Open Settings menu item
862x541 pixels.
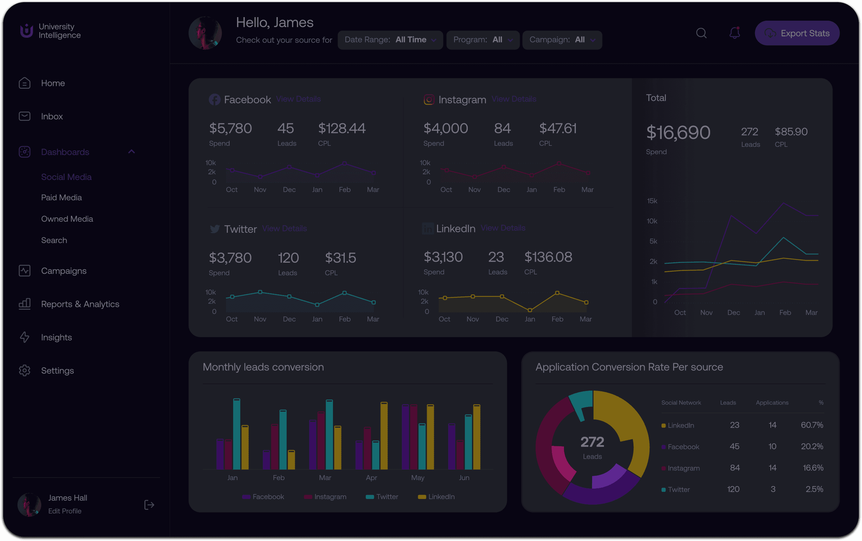point(57,371)
